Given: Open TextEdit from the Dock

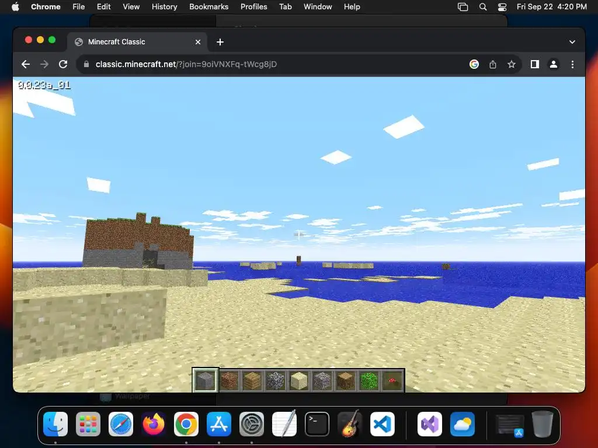Looking at the screenshot, I should [x=284, y=423].
